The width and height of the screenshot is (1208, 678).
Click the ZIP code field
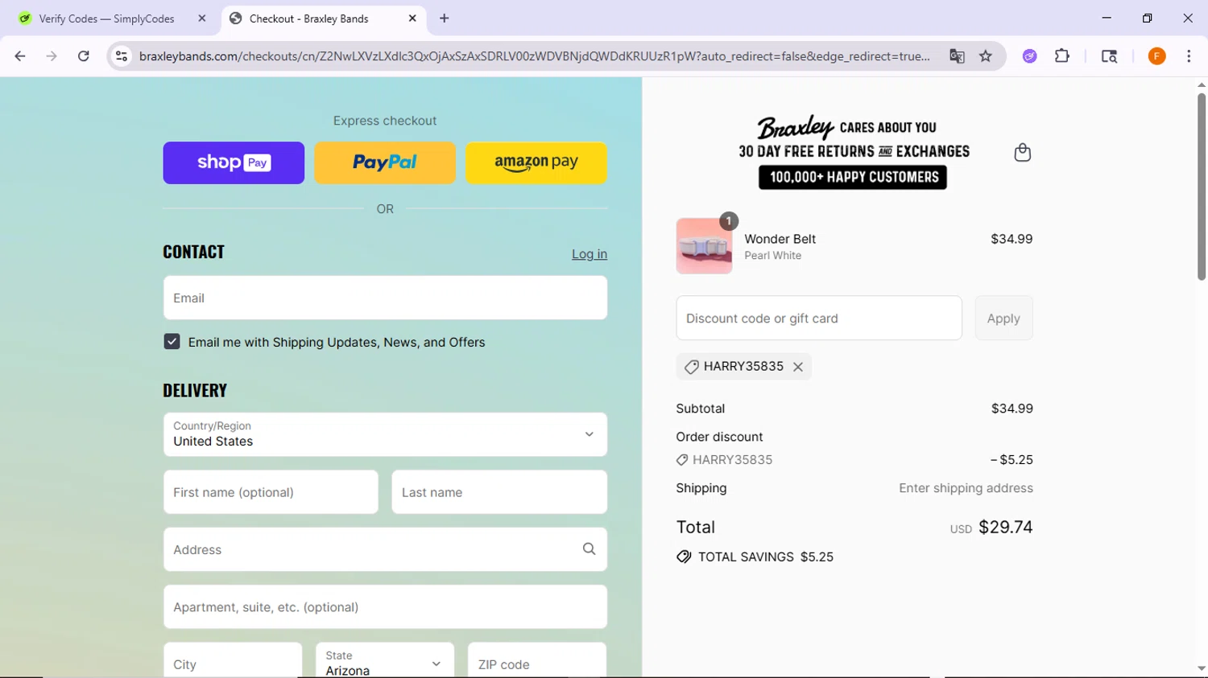coord(537,661)
